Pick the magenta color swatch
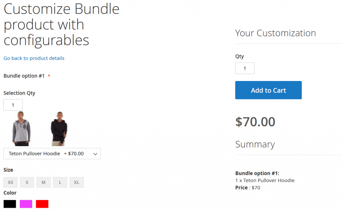The width and height of the screenshot is (342, 211). pos(26,204)
